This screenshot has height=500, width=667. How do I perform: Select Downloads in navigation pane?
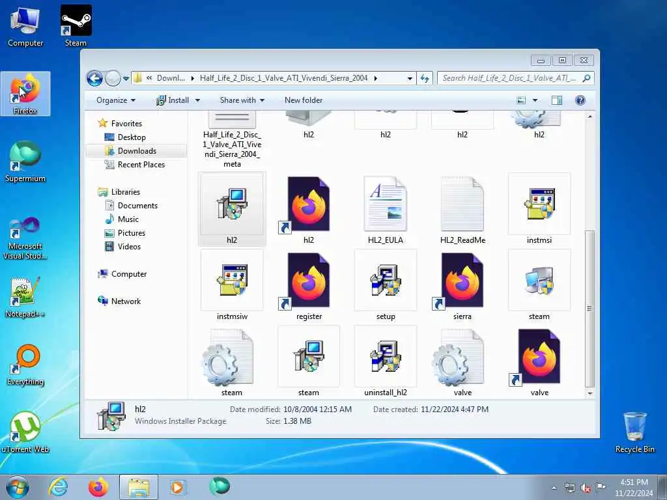137,151
